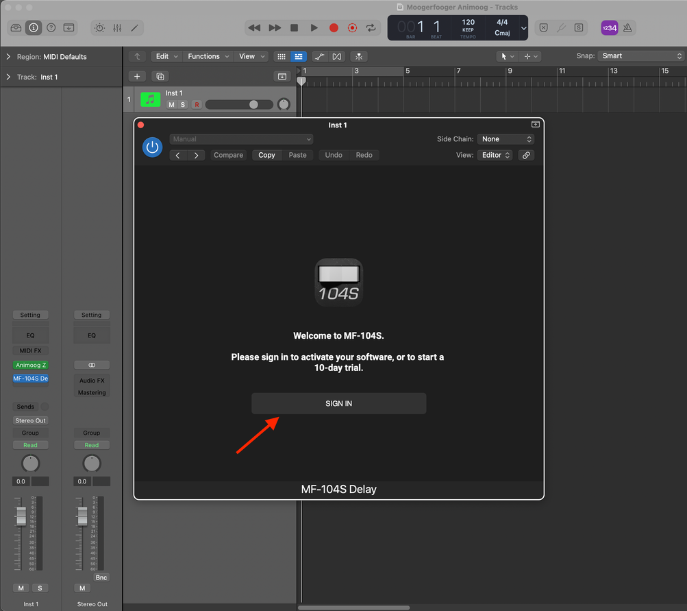Toggle the purple Count-in 1234 button
The width and height of the screenshot is (687, 611).
610,27
